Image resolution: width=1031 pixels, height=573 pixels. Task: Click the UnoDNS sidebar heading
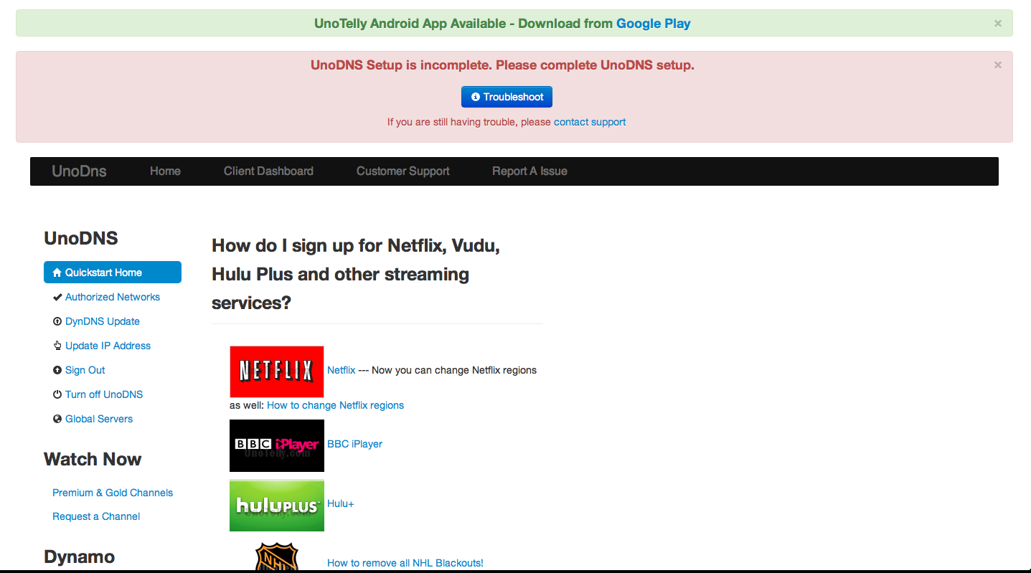(81, 238)
